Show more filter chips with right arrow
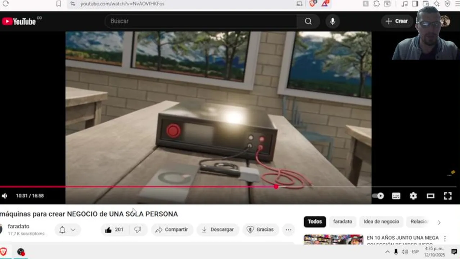The image size is (460, 259). (x=439, y=222)
